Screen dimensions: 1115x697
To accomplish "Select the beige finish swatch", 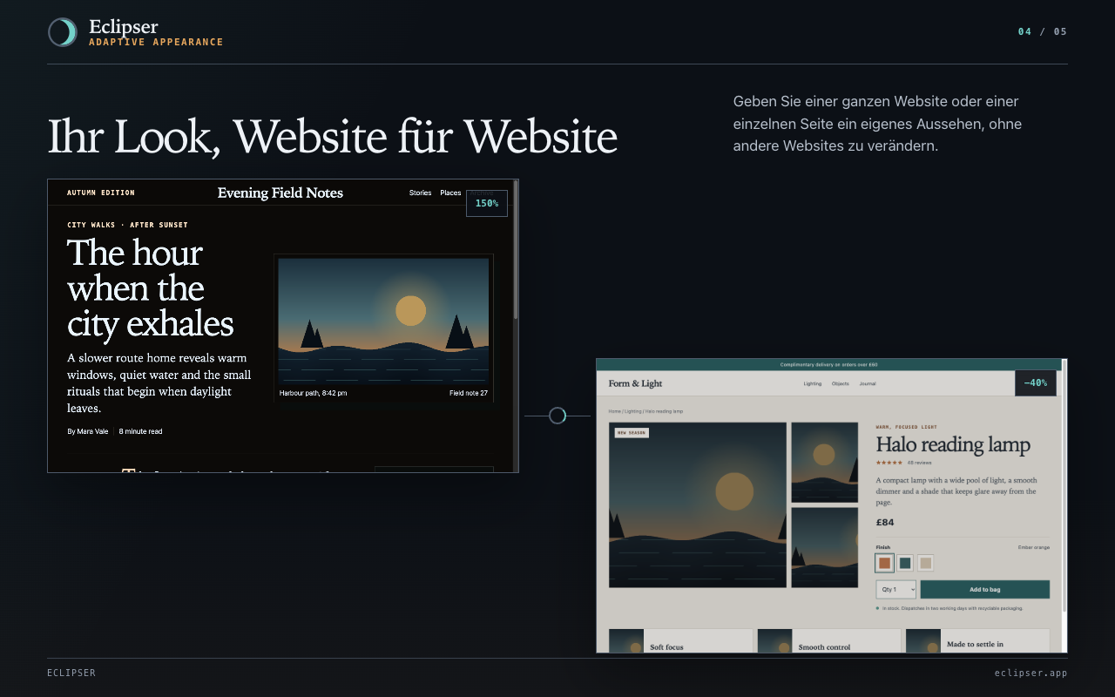I will pyautogui.click(x=925, y=563).
